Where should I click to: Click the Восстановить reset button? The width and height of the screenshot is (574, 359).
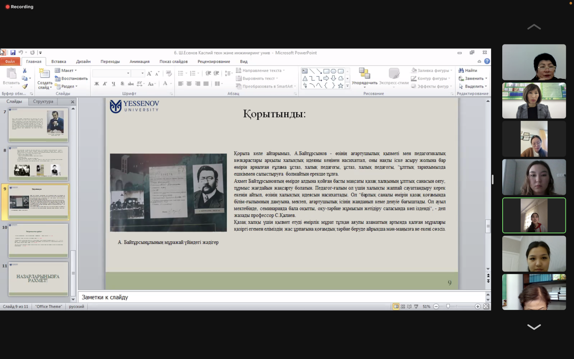click(71, 79)
